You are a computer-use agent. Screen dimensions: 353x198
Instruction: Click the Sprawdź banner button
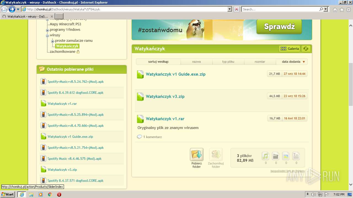(279, 27)
